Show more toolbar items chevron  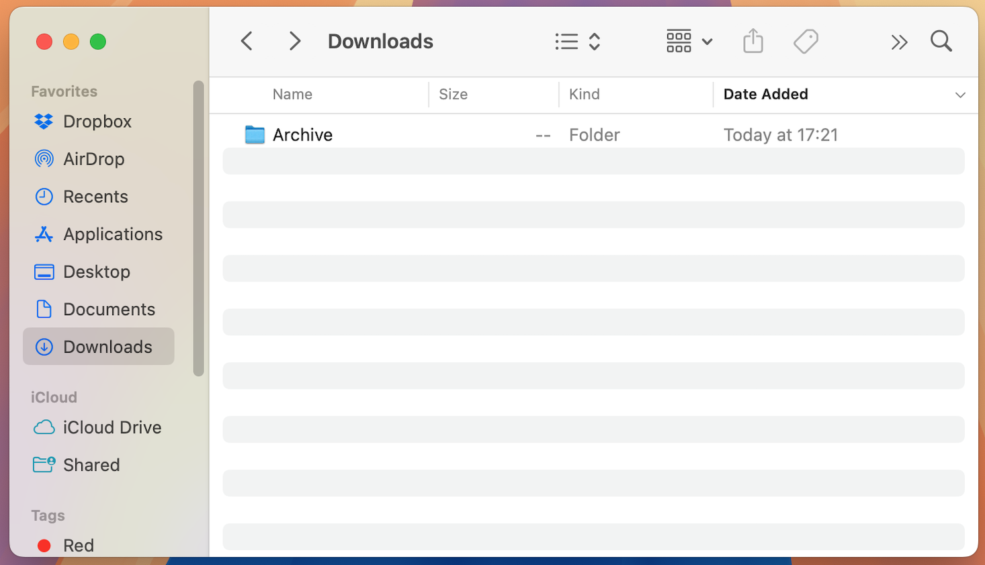tap(899, 42)
